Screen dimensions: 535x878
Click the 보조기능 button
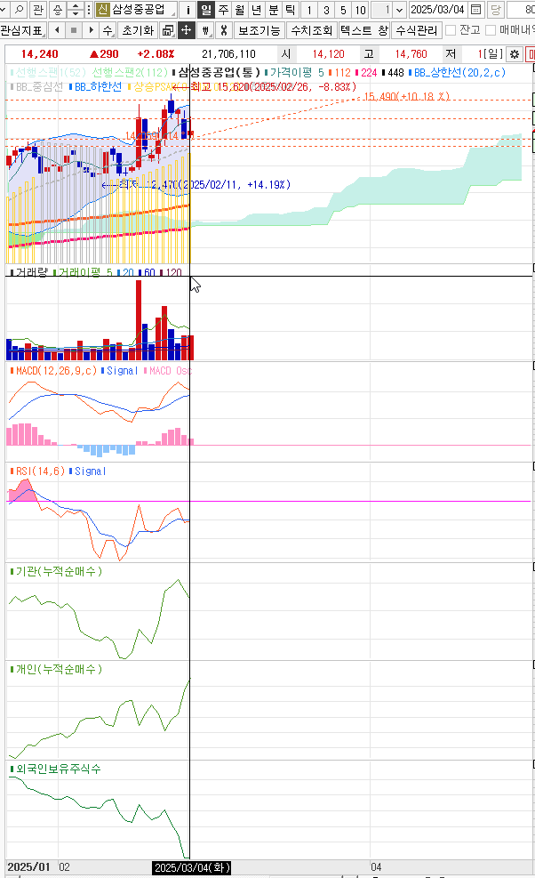[x=260, y=30]
